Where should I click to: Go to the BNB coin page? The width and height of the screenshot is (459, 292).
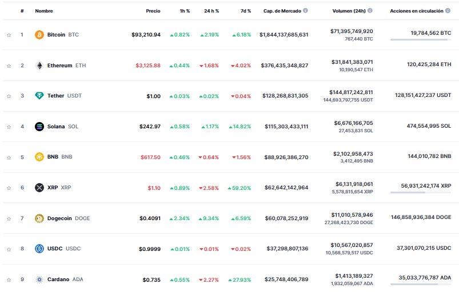point(59,157)
